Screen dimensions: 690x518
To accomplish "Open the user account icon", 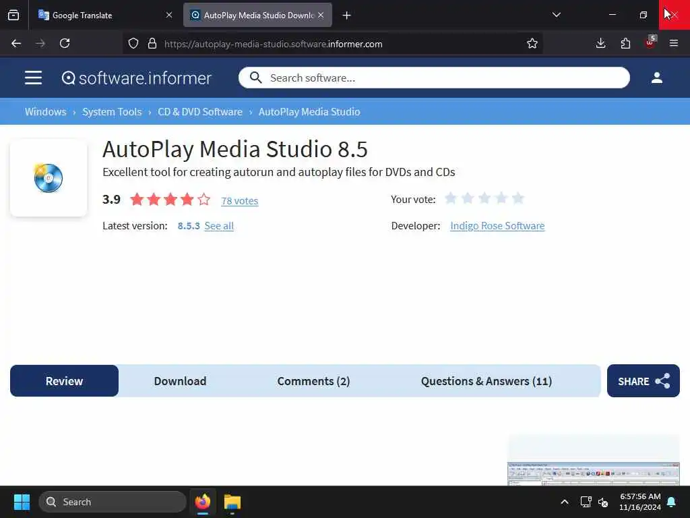I will pyautogui.click(x=656, y=78).
